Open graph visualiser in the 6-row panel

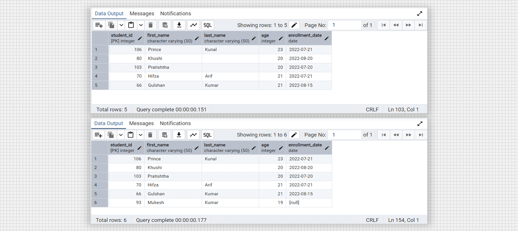click(x=193, y=135)
